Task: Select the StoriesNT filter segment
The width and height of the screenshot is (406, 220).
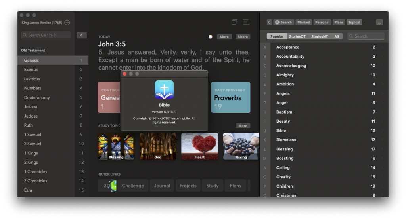Action: click(320, 36)
